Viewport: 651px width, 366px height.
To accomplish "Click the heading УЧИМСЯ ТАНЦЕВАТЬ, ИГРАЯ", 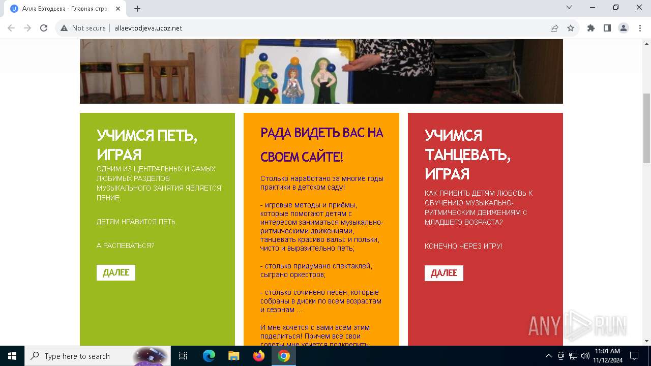I will coord(467,155).
